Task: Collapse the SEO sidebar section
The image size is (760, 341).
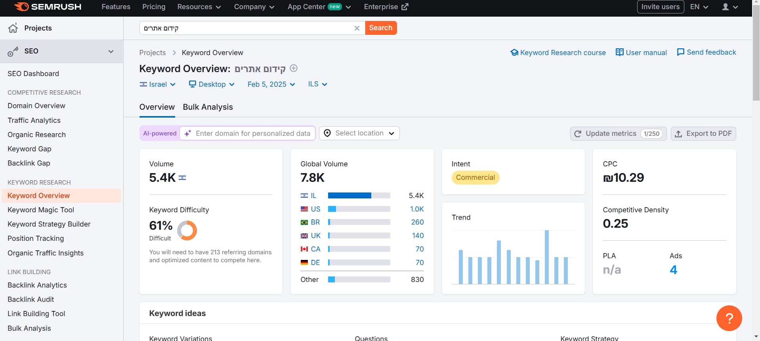Action: click(x=111, y=51)
